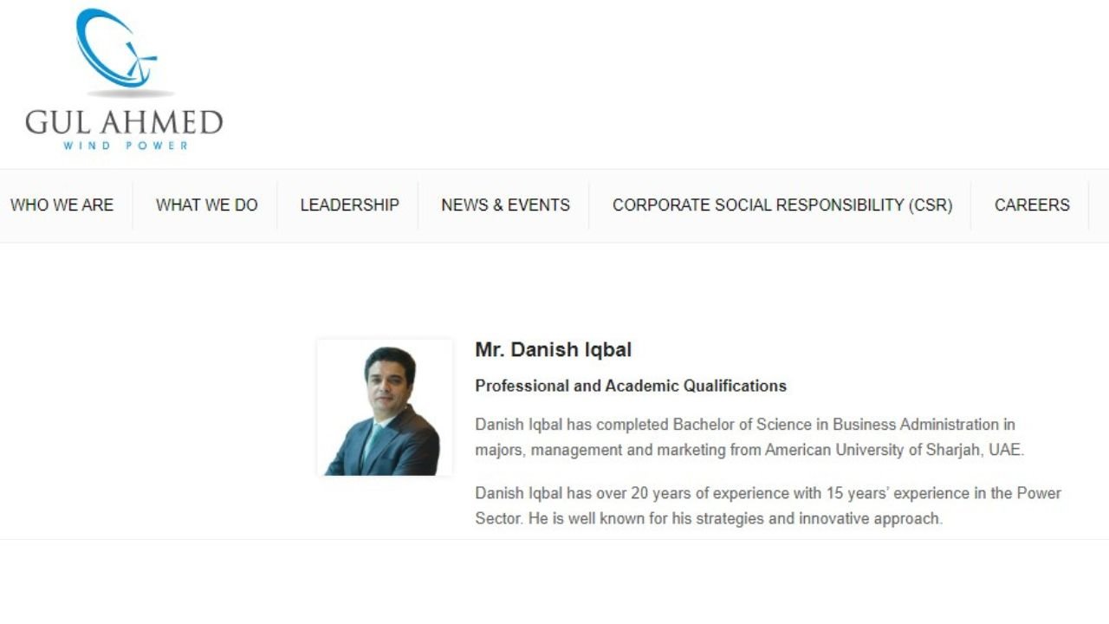Click the Mr. Danish Iqbal name heading

point(553,350)
